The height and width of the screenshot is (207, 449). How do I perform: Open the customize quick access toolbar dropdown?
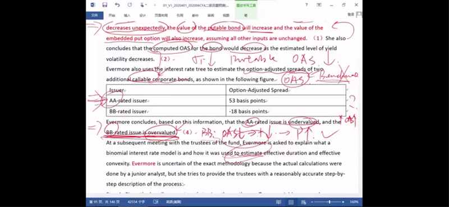point(155,5)
